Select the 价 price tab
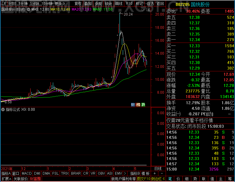Image resolution: width=235 pixels, height=182 pixels. pos(178,179)
